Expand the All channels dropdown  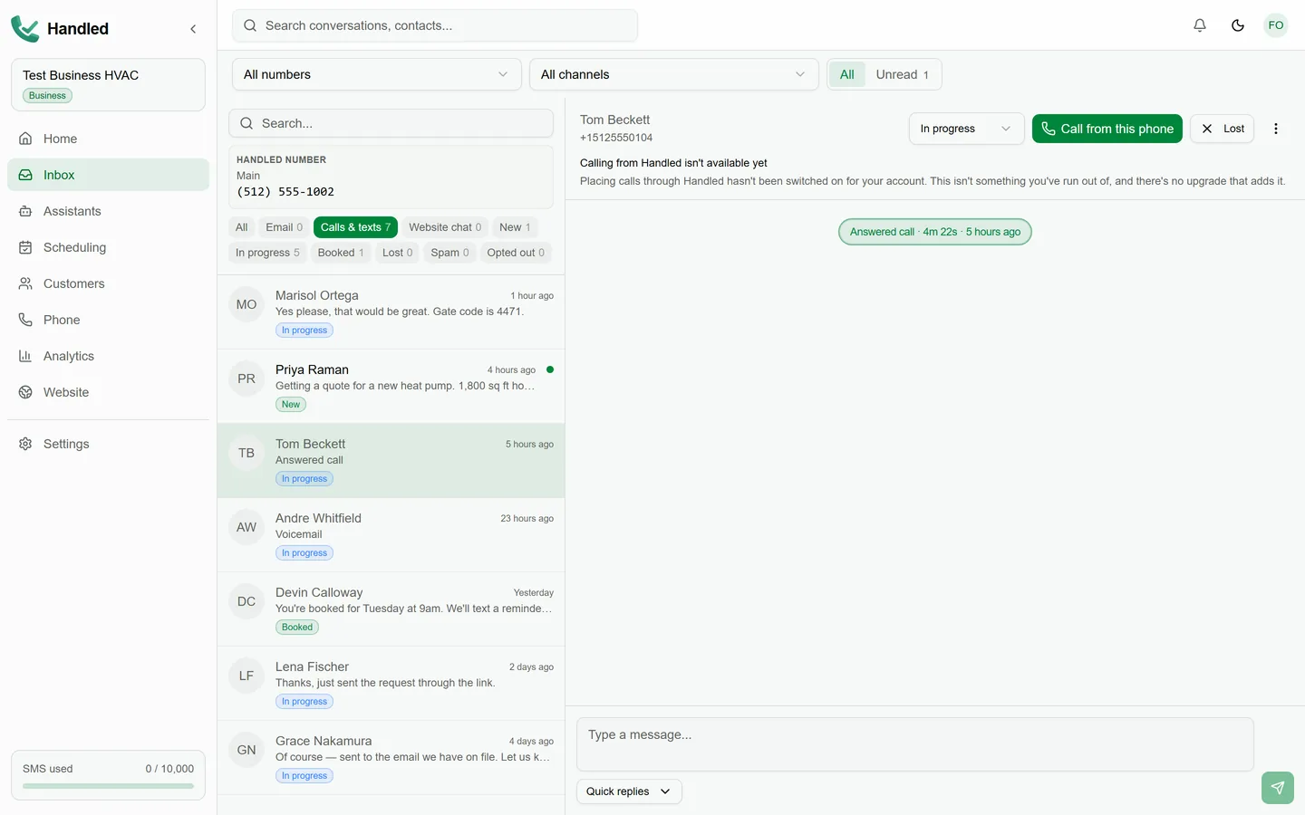[x=673, y=74]
